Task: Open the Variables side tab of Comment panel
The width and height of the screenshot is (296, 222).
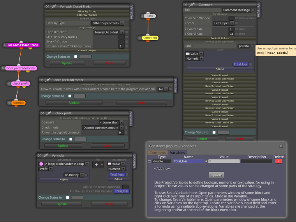Action: click(x=259, y=11)
